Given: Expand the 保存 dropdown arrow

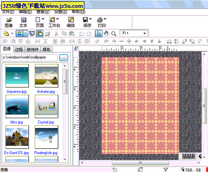Looking at the screenshot, I should click(90, 19).
